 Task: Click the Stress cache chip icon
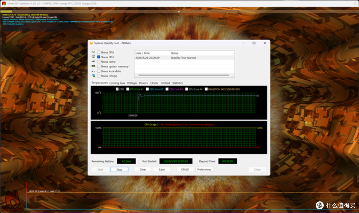pyautogui.click(x=93, y=62)
